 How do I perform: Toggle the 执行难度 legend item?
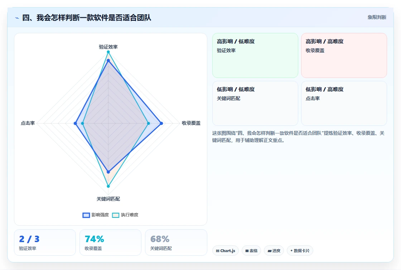click(125, 215)
